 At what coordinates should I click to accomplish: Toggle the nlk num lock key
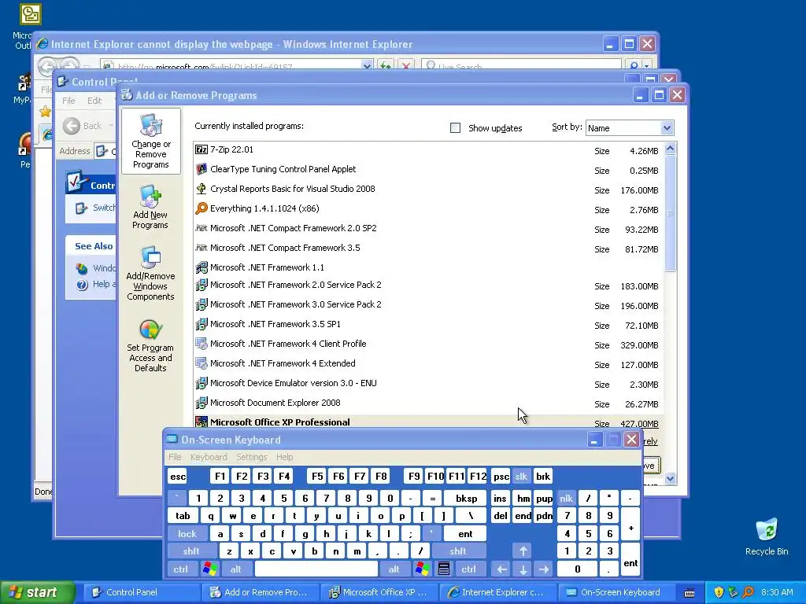click(x=566, y=498)
